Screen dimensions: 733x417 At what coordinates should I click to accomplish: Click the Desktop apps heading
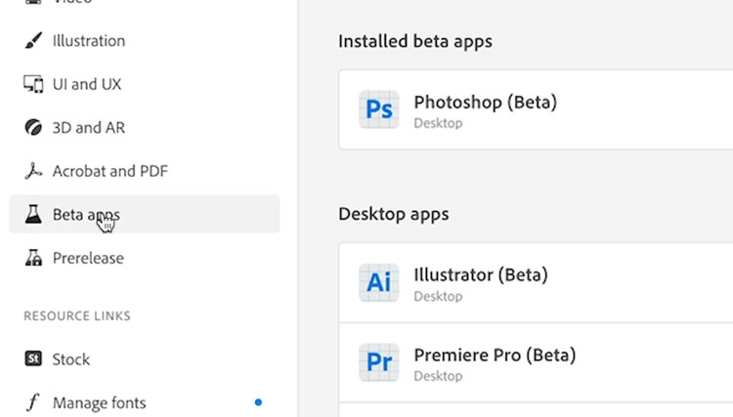[394, 214]
